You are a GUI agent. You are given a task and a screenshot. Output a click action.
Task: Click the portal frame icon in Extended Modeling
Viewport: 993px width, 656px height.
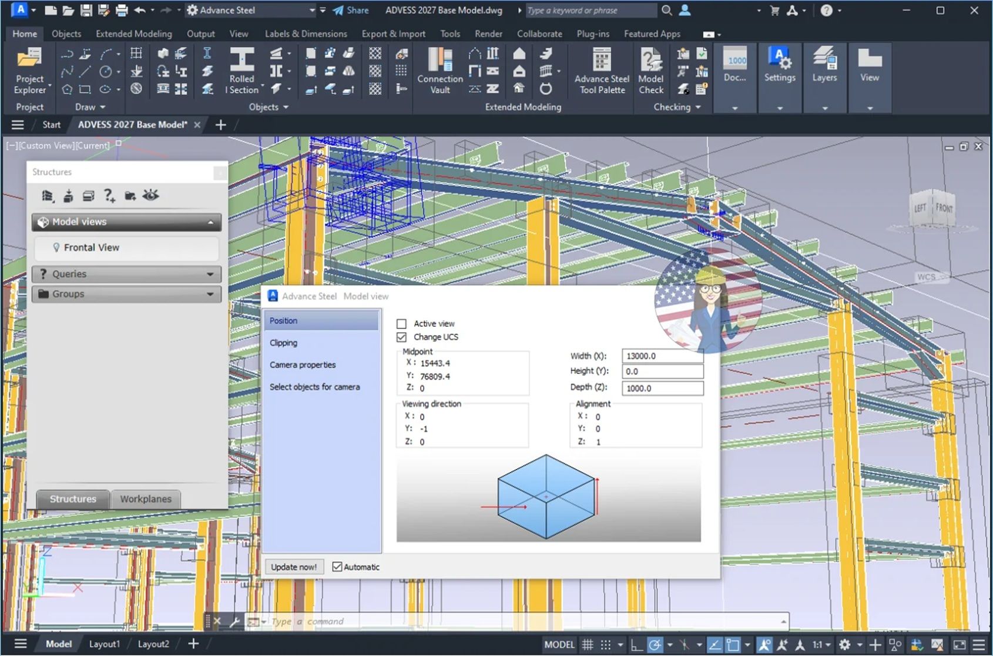coord(475,53)
